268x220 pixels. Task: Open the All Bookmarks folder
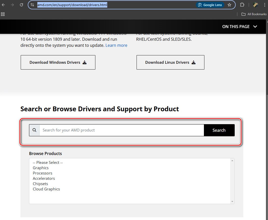tap(254, 14)
